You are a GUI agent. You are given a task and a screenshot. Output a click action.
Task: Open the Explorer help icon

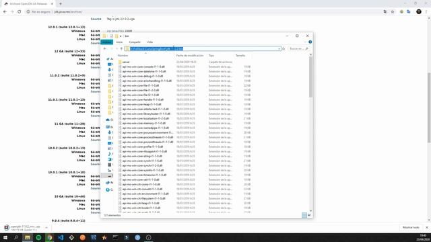pos(310,42)
